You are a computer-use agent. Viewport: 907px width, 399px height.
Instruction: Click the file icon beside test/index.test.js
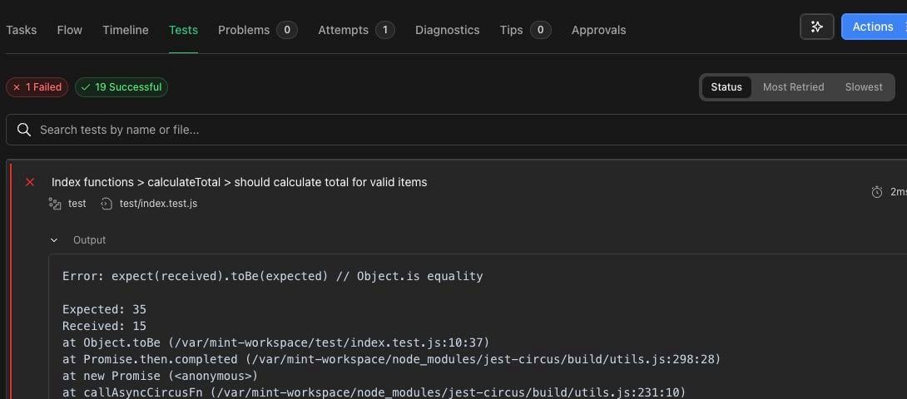tap(107, 204)
